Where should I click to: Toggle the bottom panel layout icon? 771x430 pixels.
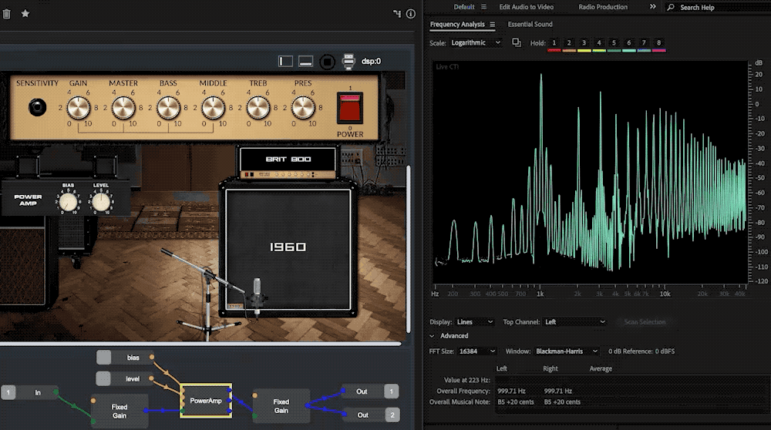click(x=306, y=61)
